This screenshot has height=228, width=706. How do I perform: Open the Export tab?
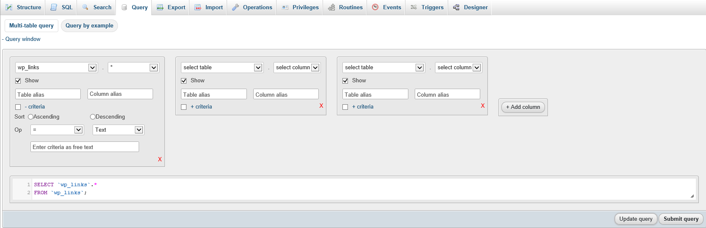click(171, 7)
